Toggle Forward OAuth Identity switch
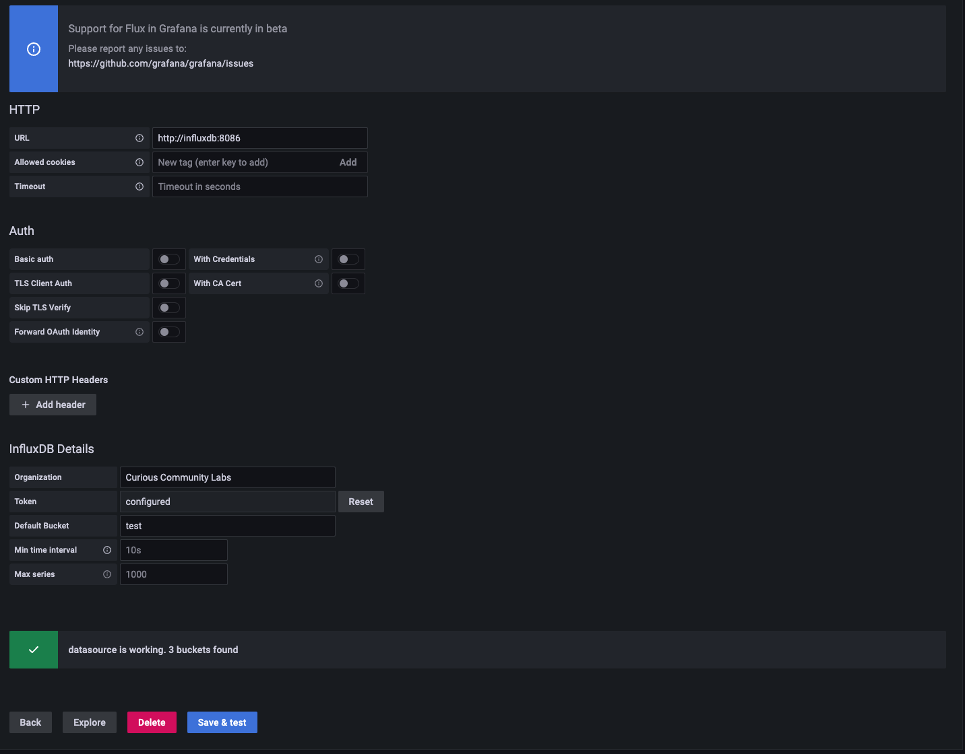Viewport: 965px width, 754px height. (x=169, y=332)
